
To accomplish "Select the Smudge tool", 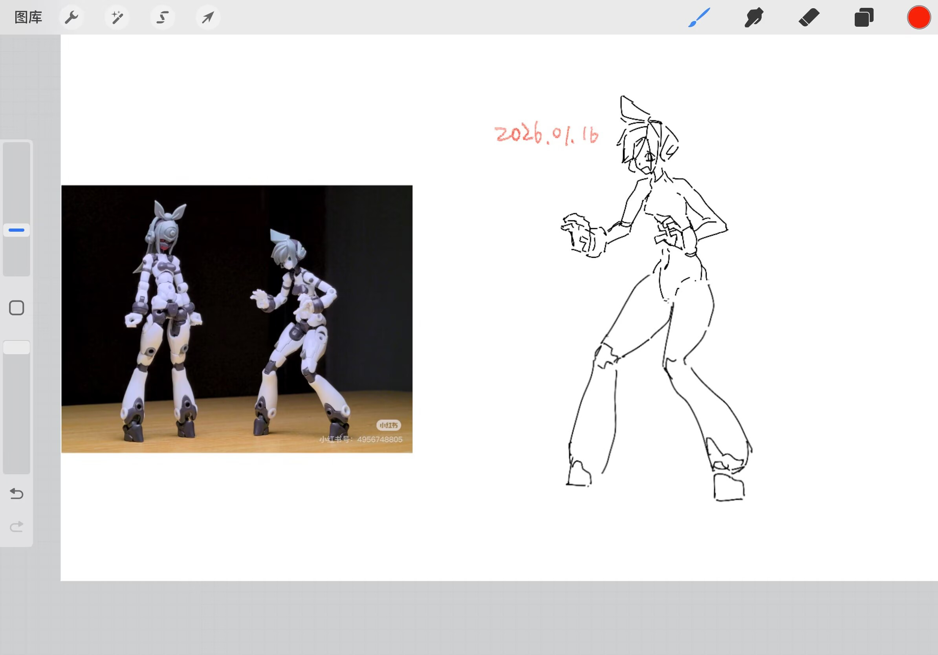I will [754, 18].
